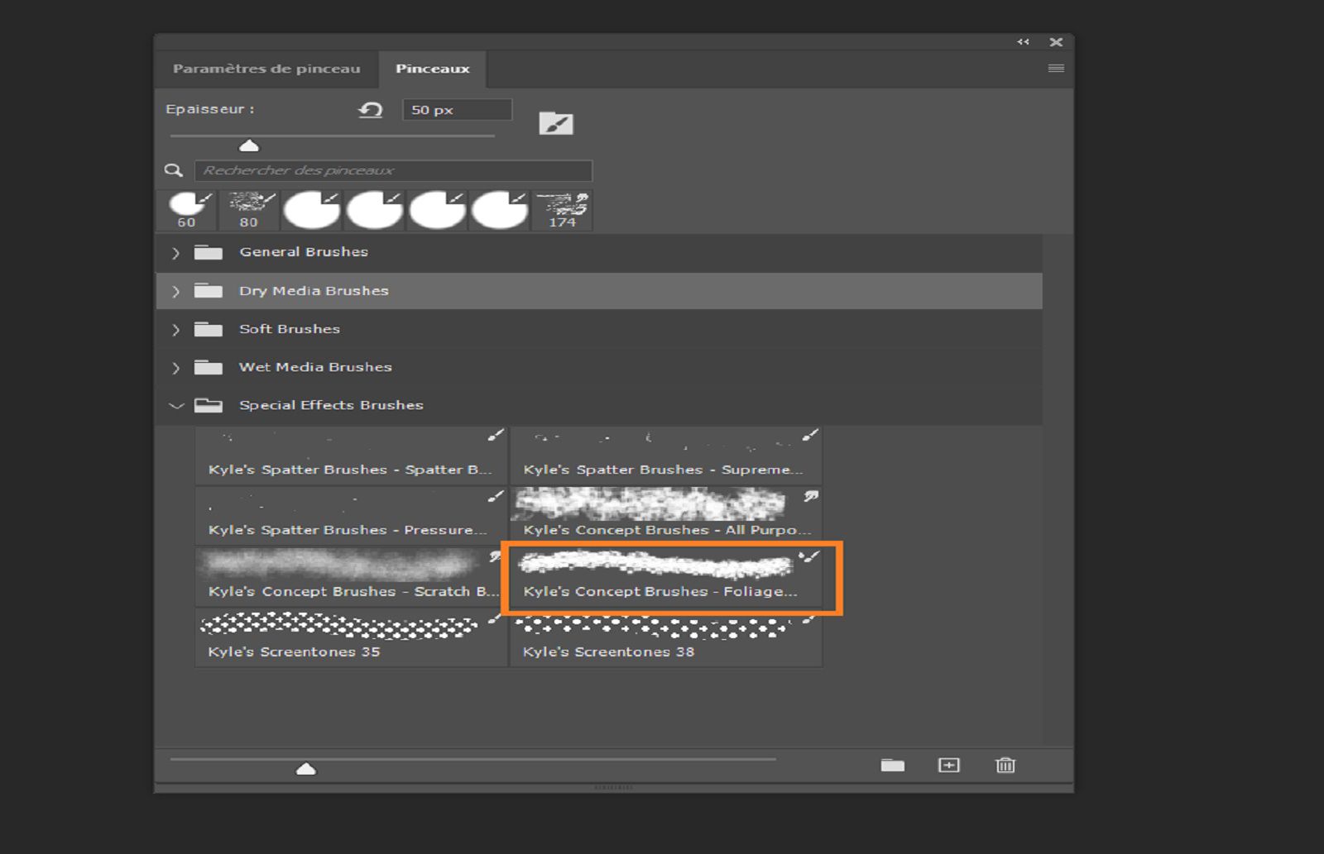Collapse the Special Effects Brushes folder chevron
This screenshot has height=854, width=1324.
click(x=176, y=406)
